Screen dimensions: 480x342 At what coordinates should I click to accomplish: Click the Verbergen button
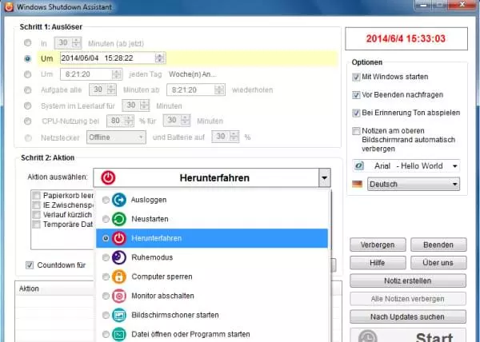click(378, 245)
